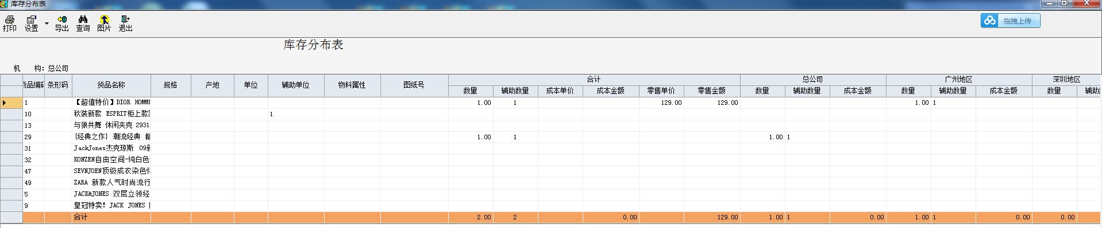Expand the dropdown arrow beside 设置
The height and width of the screenshot is (228, 1102).
click(x=47, y=24)
